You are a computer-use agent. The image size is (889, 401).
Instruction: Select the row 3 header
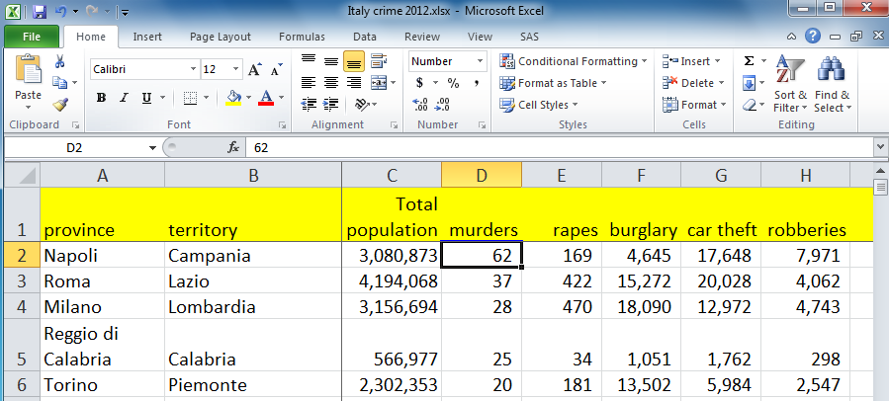pos(22,281)
